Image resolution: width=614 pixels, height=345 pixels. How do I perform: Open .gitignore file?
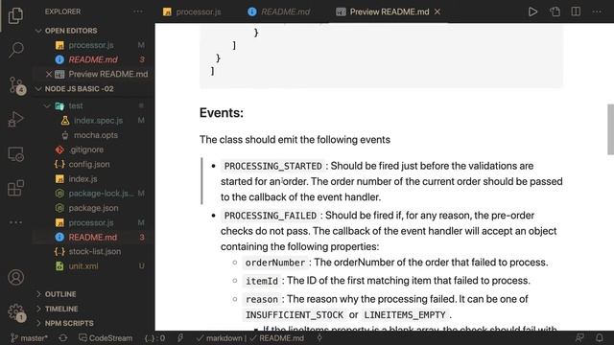tap(85, 149)
